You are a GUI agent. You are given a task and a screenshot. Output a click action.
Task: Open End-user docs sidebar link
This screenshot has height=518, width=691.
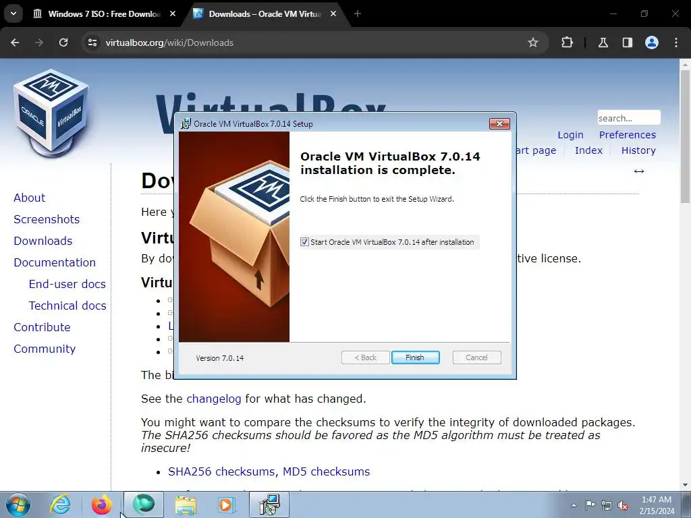67,284
